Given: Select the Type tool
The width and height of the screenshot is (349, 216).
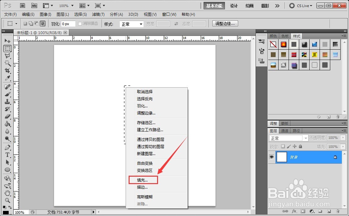Looking at the screenshot, I should pos(7,155).
